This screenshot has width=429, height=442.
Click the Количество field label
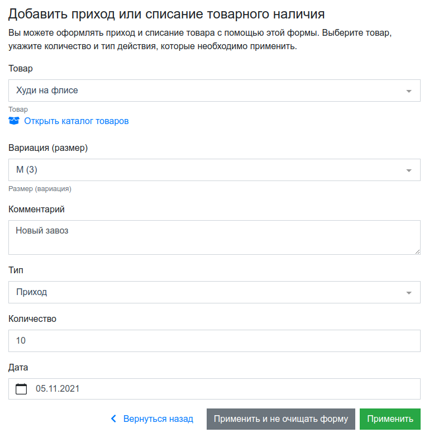pyautogui.click(x=32, y=319)
